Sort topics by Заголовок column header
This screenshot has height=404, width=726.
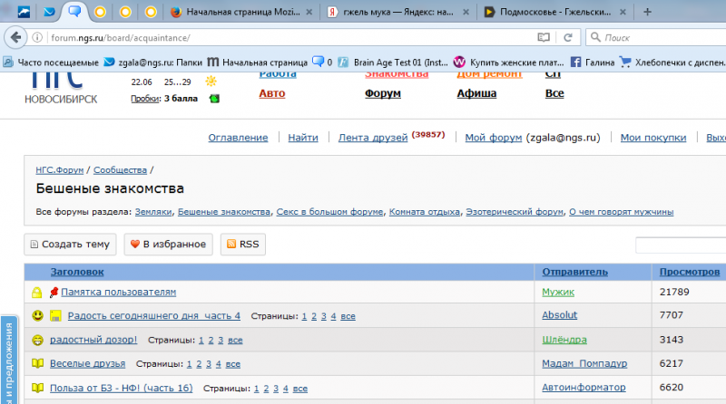click(76, 272)
